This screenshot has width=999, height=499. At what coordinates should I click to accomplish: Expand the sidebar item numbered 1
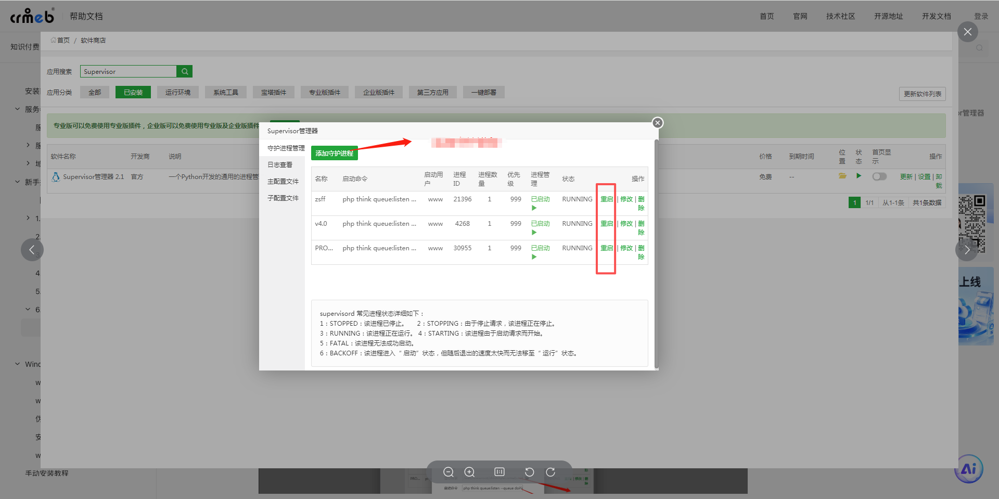(x=28, y=218)
